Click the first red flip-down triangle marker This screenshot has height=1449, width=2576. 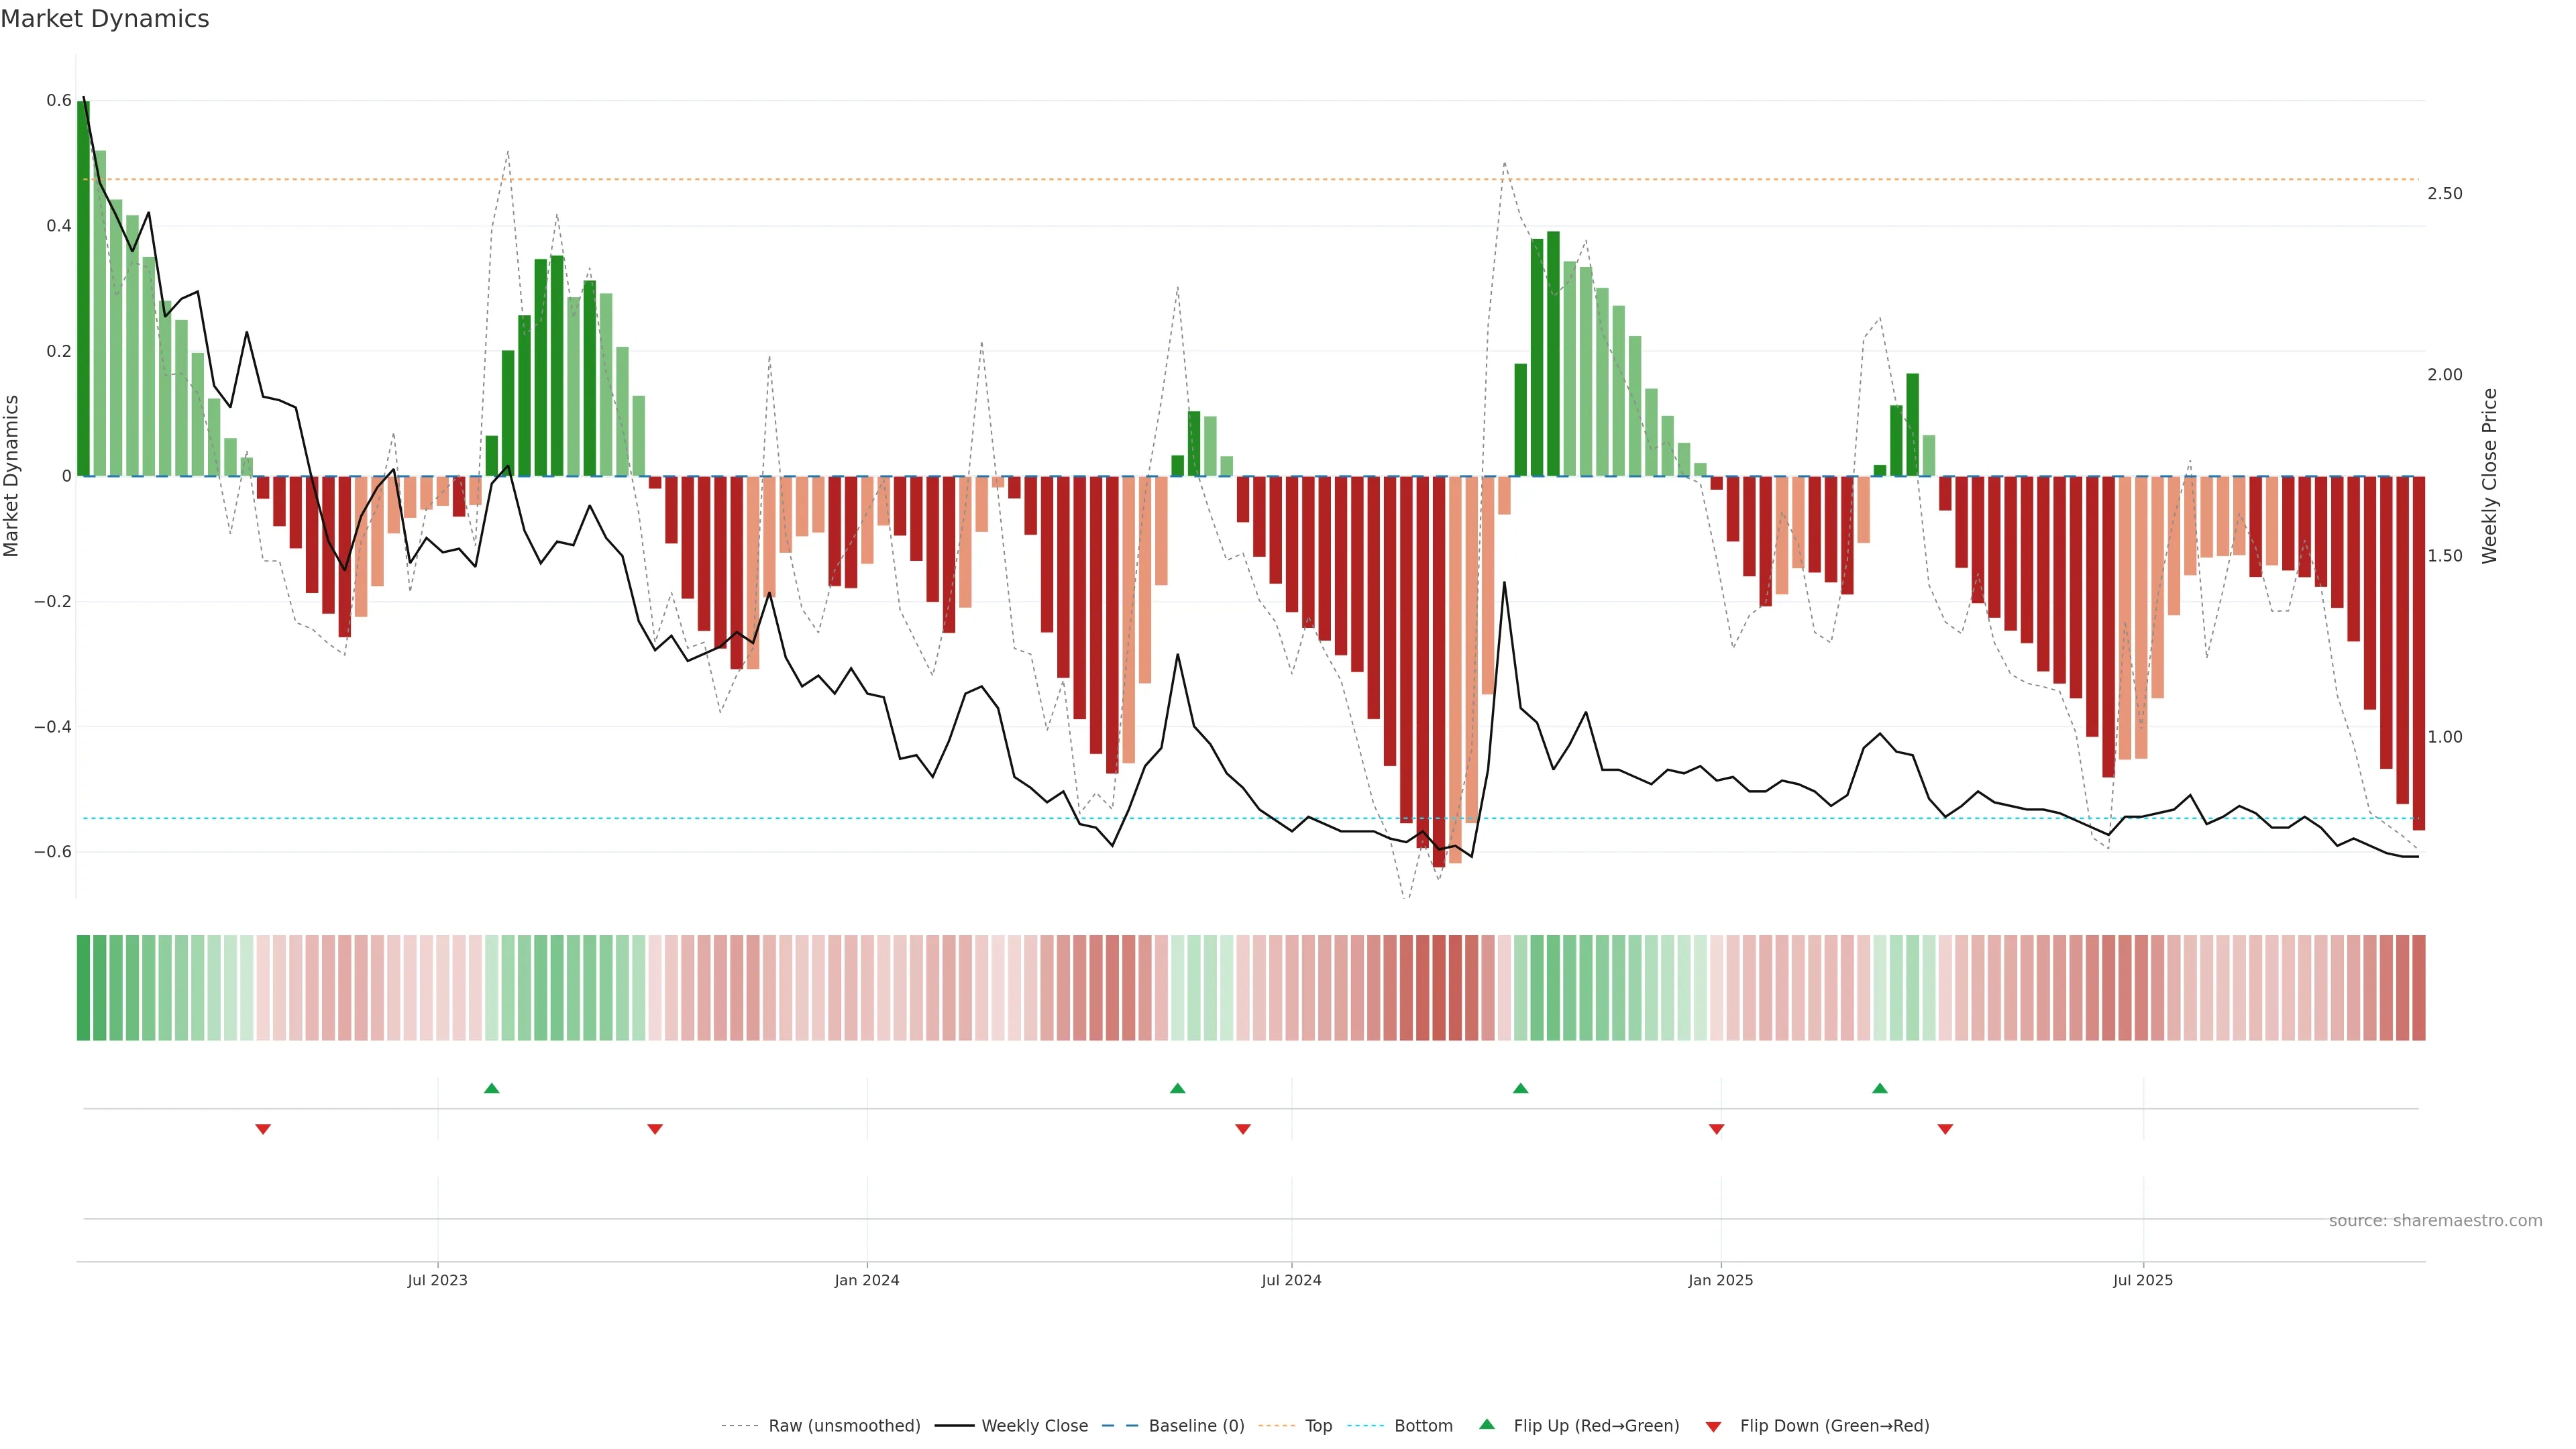(263, 1129)
